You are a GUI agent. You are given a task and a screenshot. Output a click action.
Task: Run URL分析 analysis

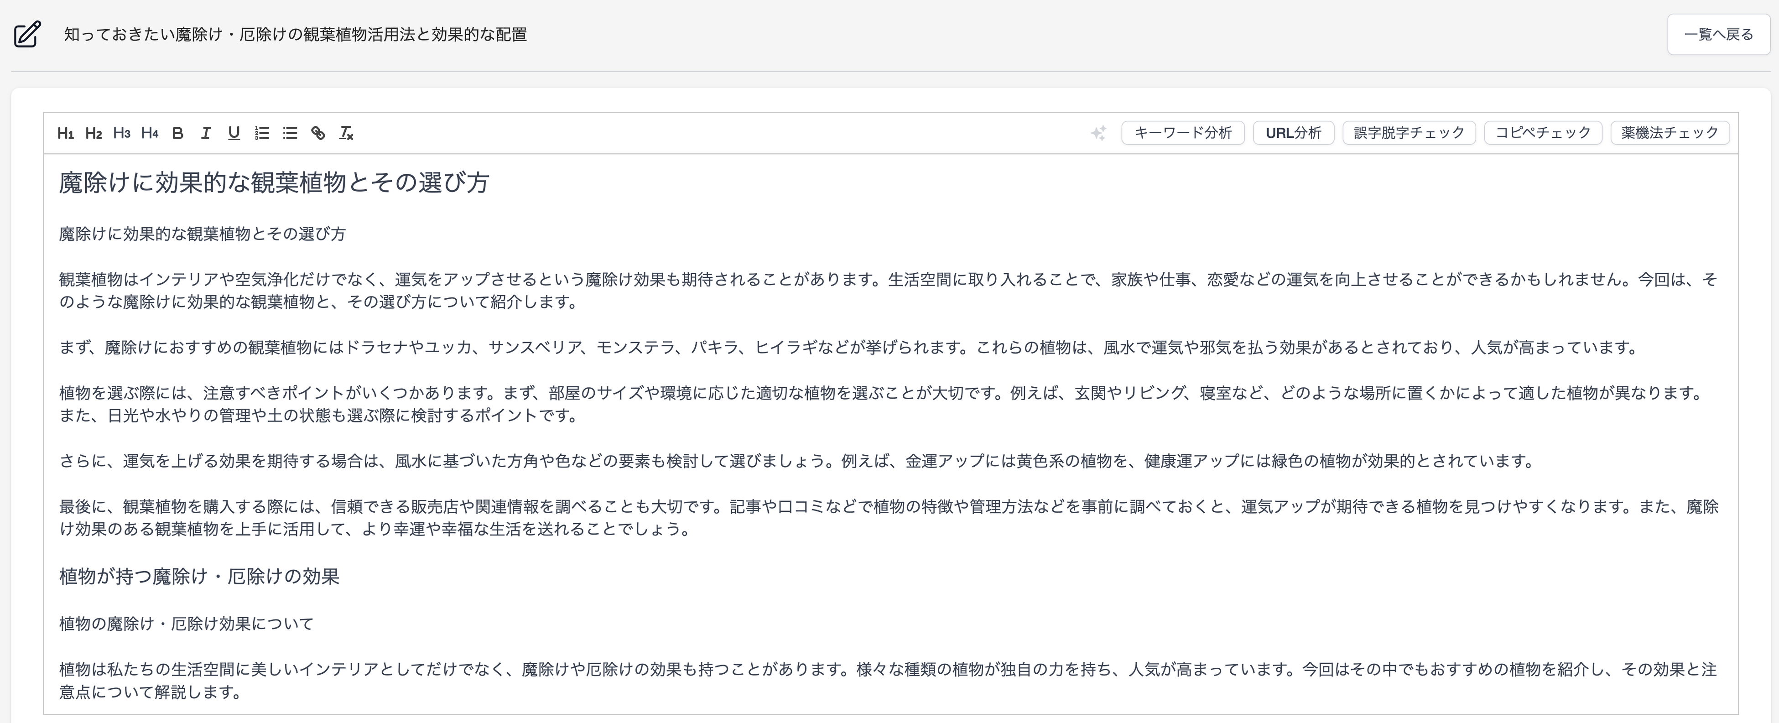pyautogui.click(x=1293, y=133)
